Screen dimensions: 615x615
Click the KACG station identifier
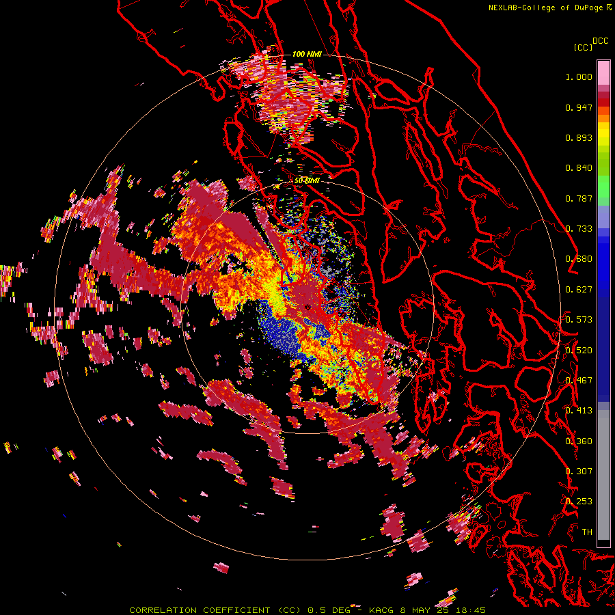coord(381,610)
